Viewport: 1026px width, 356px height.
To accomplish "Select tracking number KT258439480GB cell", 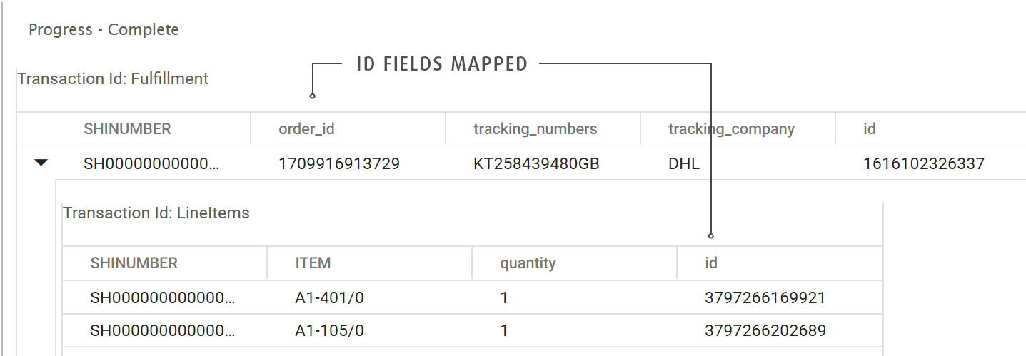I will (x=536, y=164).
